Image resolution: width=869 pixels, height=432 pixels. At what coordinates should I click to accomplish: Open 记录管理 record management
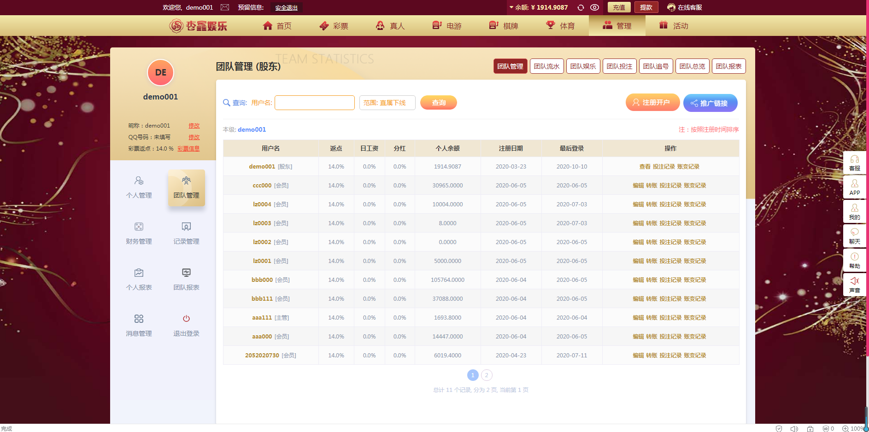click(x=186, y=233)
